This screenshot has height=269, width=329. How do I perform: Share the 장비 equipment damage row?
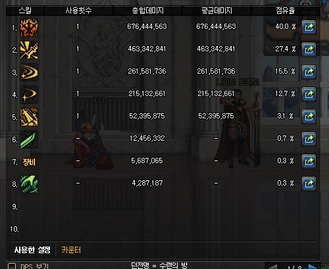[309, 161]
